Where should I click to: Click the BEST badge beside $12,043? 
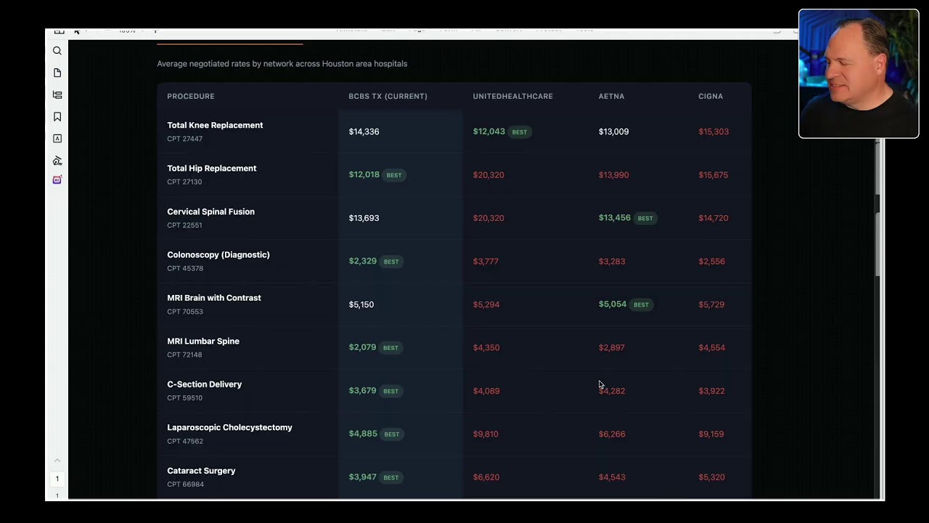click(520, 132)
